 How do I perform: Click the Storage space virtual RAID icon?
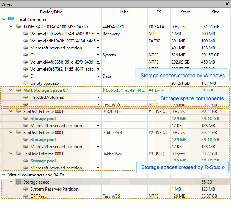(x=18, y=182)
